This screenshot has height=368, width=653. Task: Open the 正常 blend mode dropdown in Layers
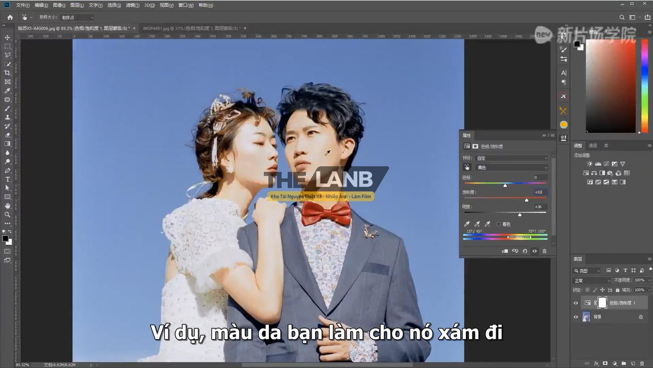pyautogui.click(x=591, y=280)
